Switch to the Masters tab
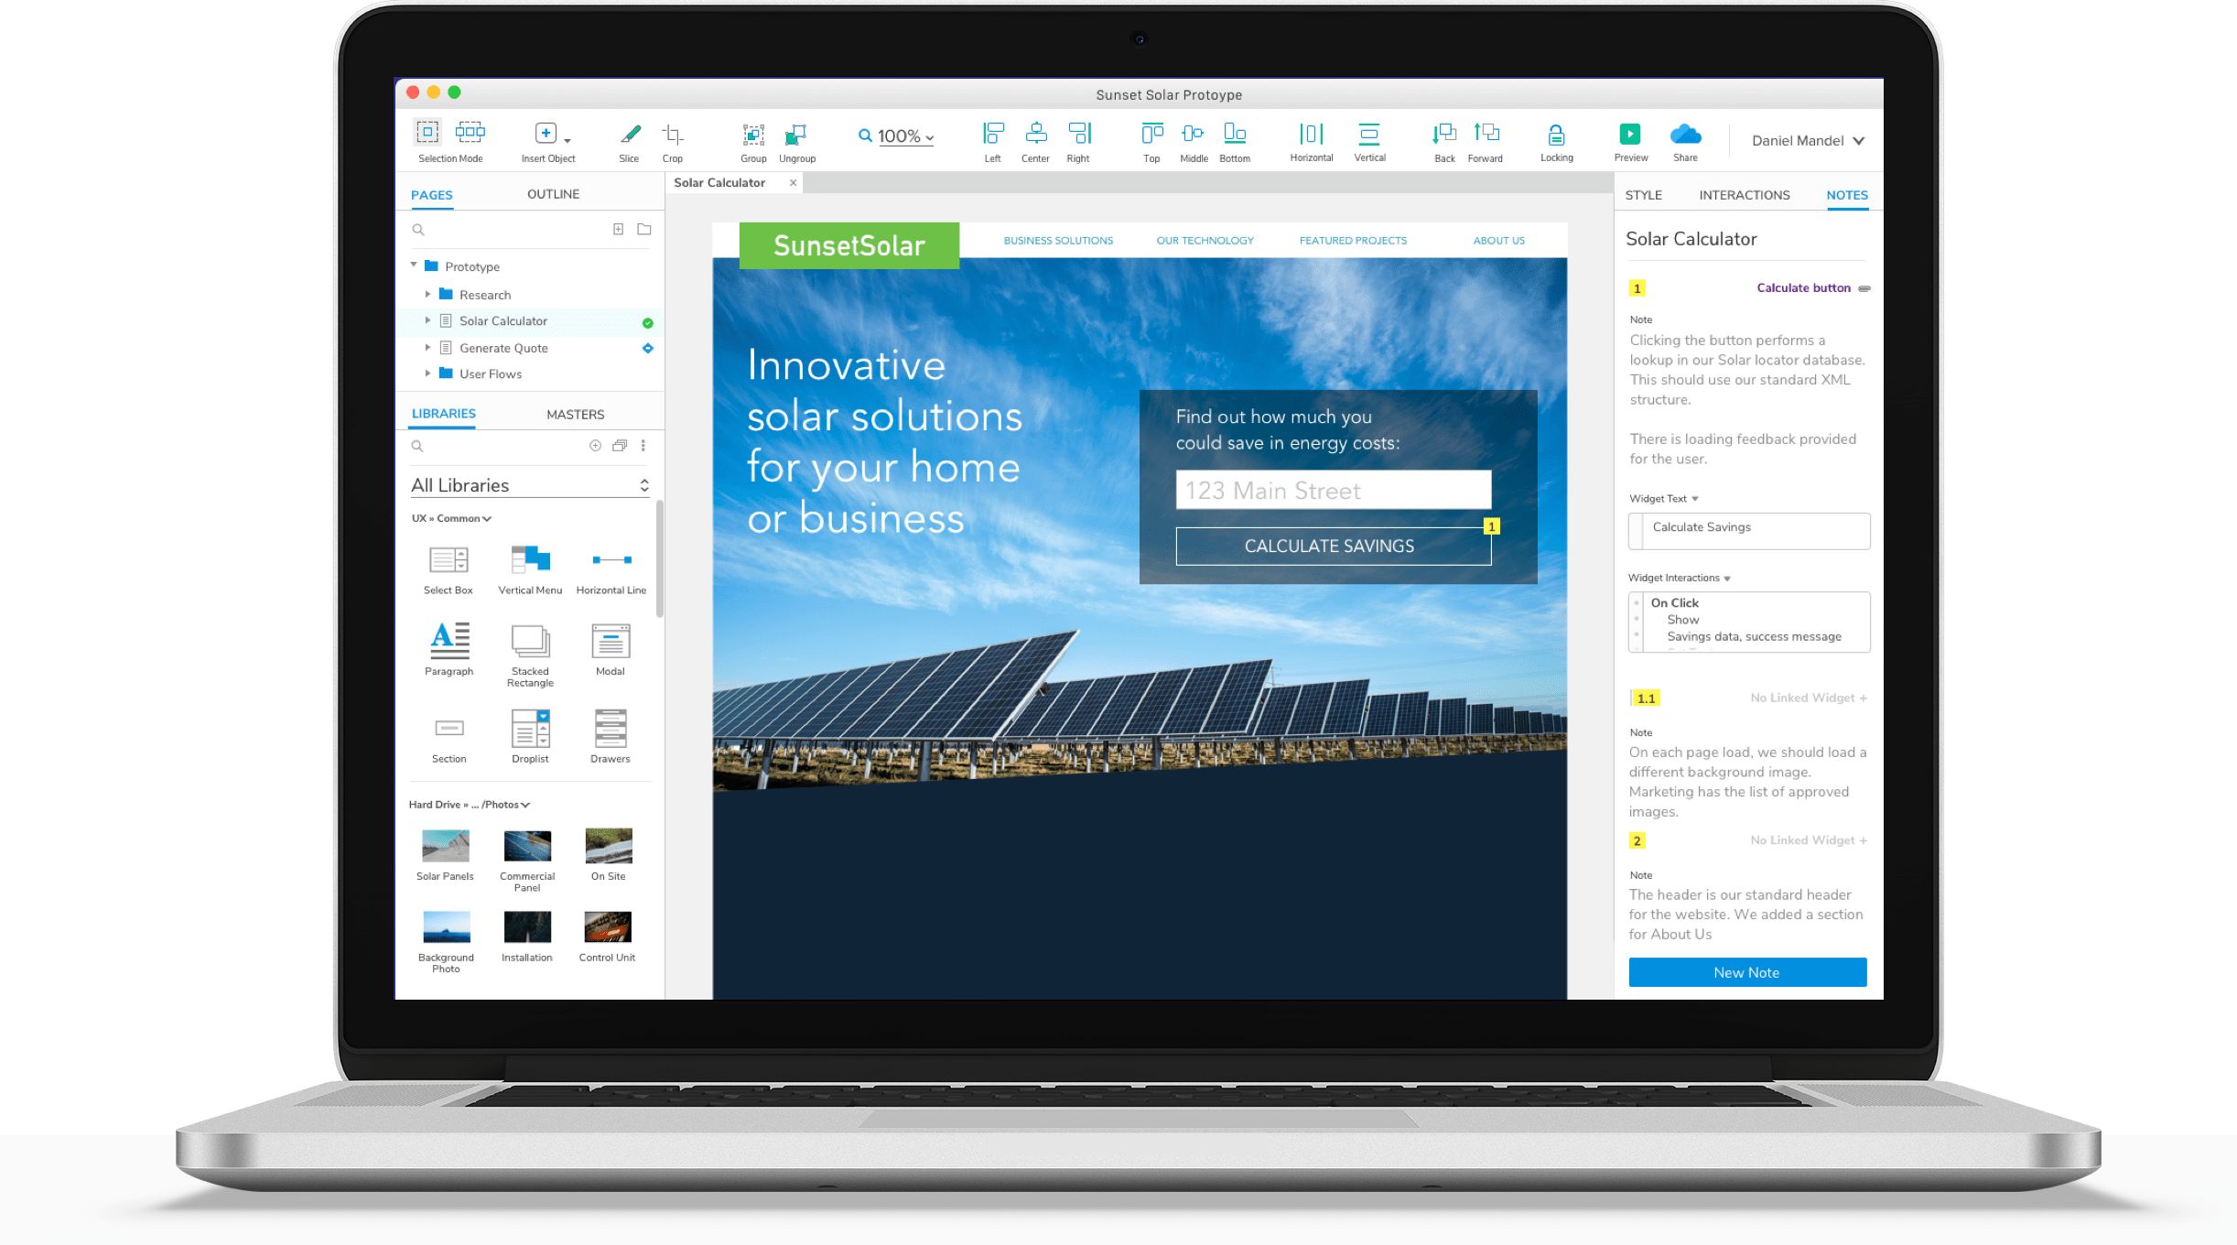Viewport: 2237px width, 1245px height. (575, 415)
